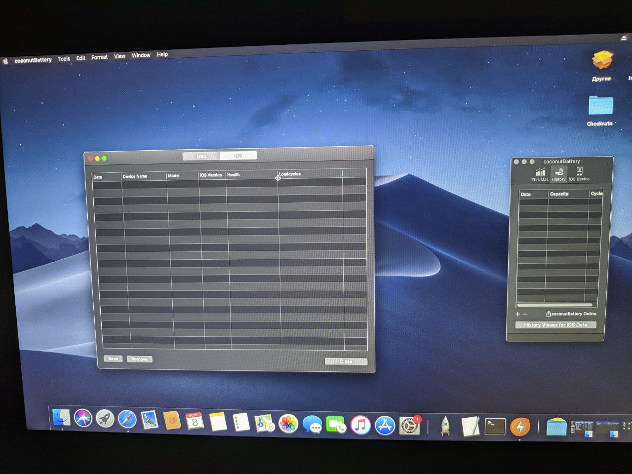Open Launchpad rocket icon in Dock
Viewport: 632px width, 474px height.
click(105, 419)
